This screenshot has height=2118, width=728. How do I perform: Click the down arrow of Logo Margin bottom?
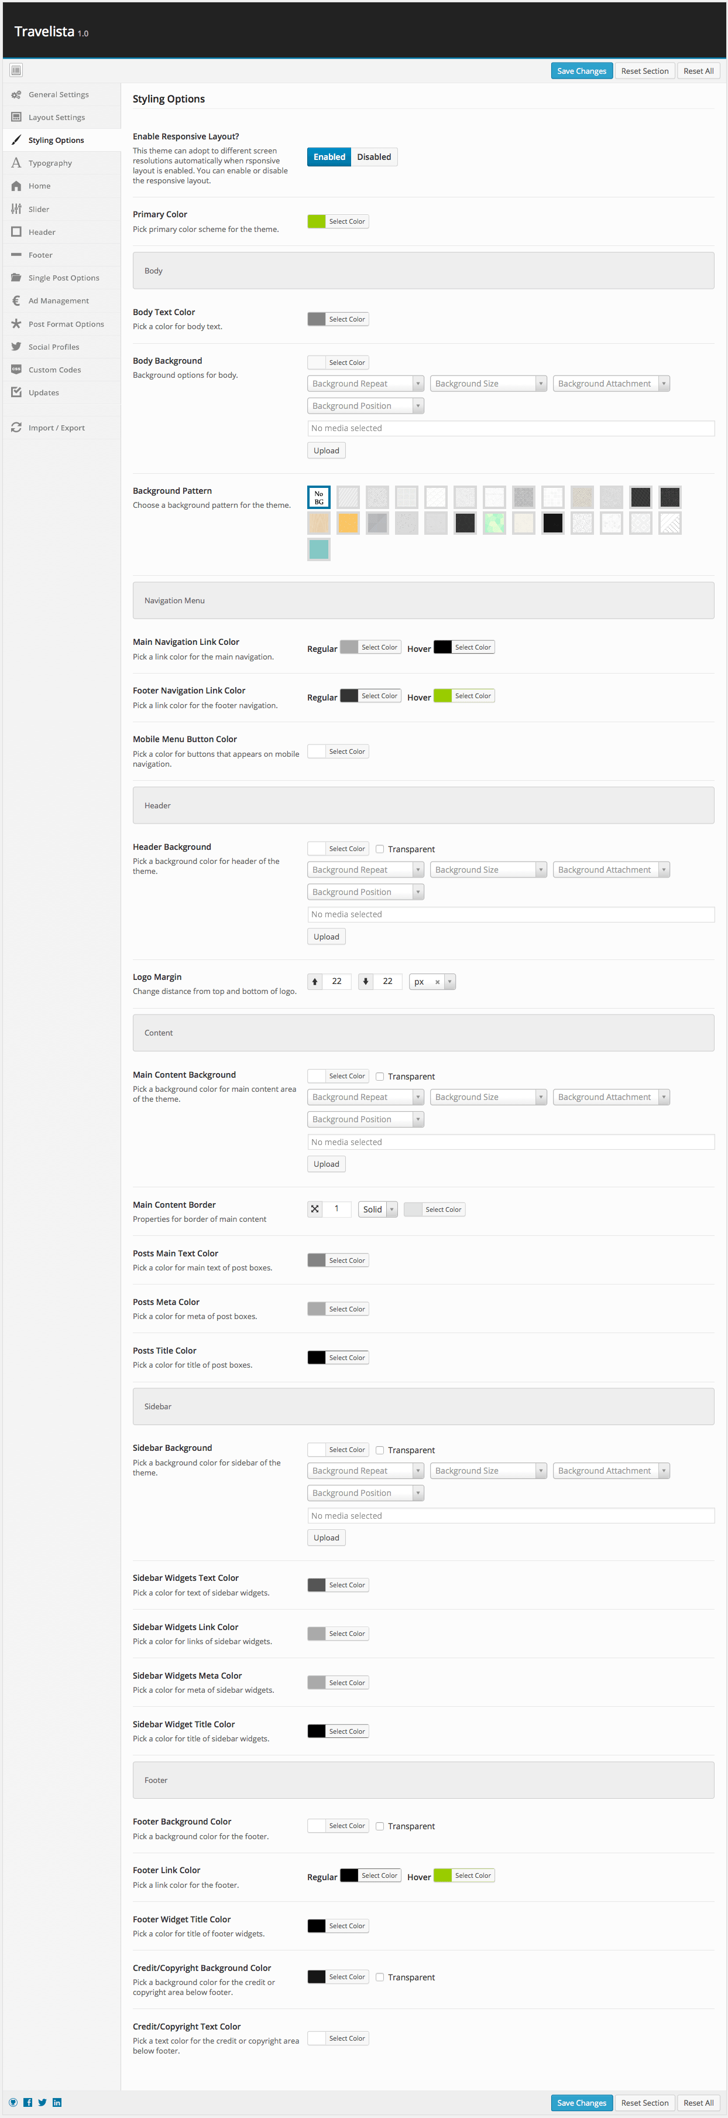[366, 982]
